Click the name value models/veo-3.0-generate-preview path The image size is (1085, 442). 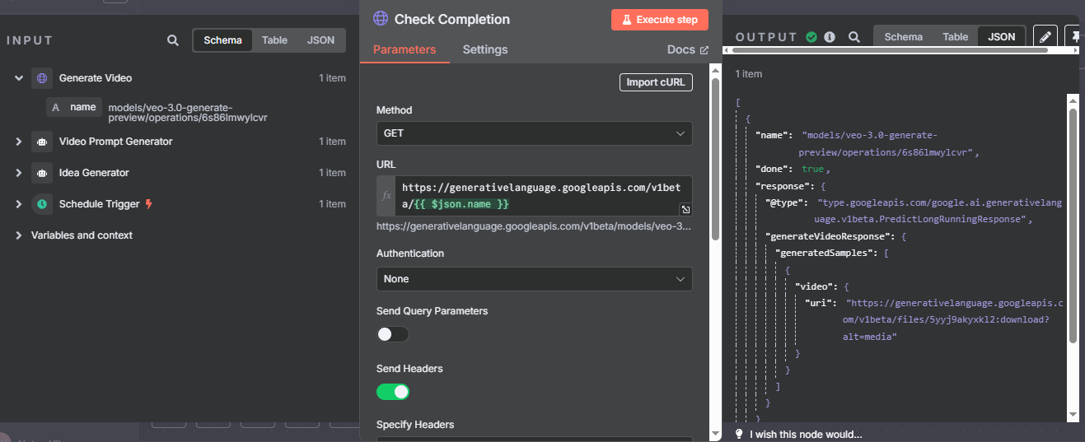tap(188, 112)
